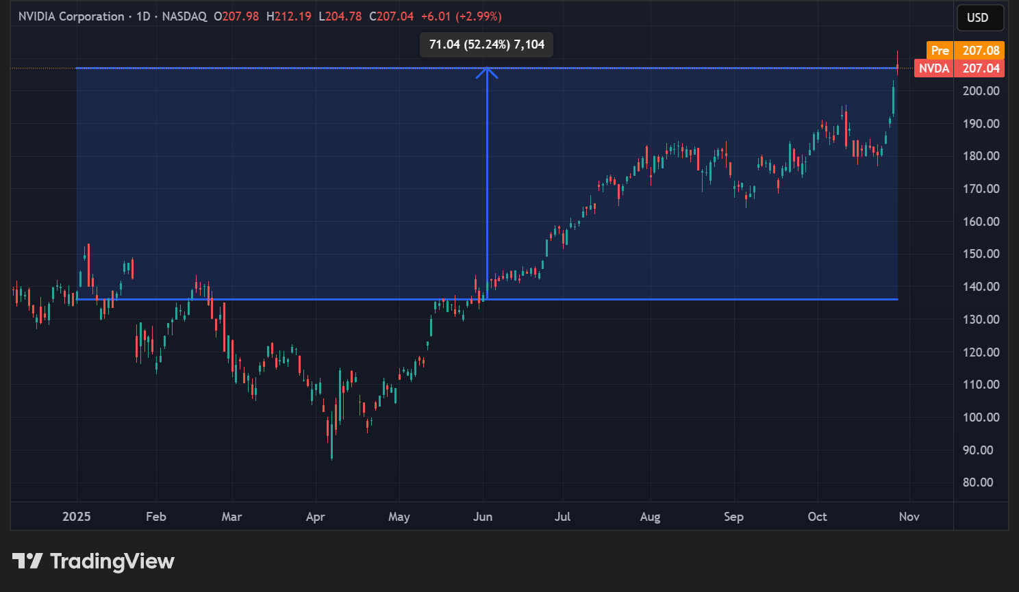
Task: Select the high price H212.19
Action: pyautogui.click(x=288, y=16)
